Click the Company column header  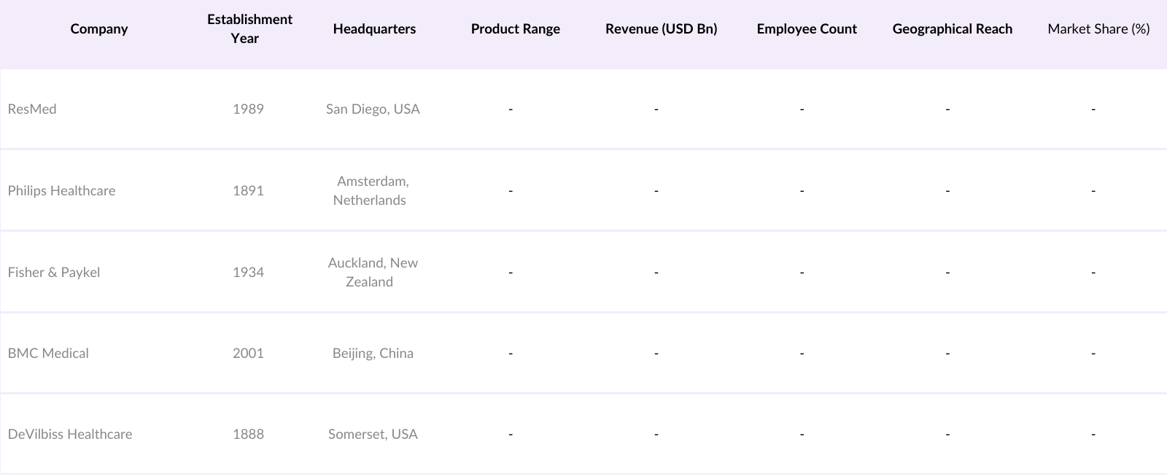tap(99, 29)
